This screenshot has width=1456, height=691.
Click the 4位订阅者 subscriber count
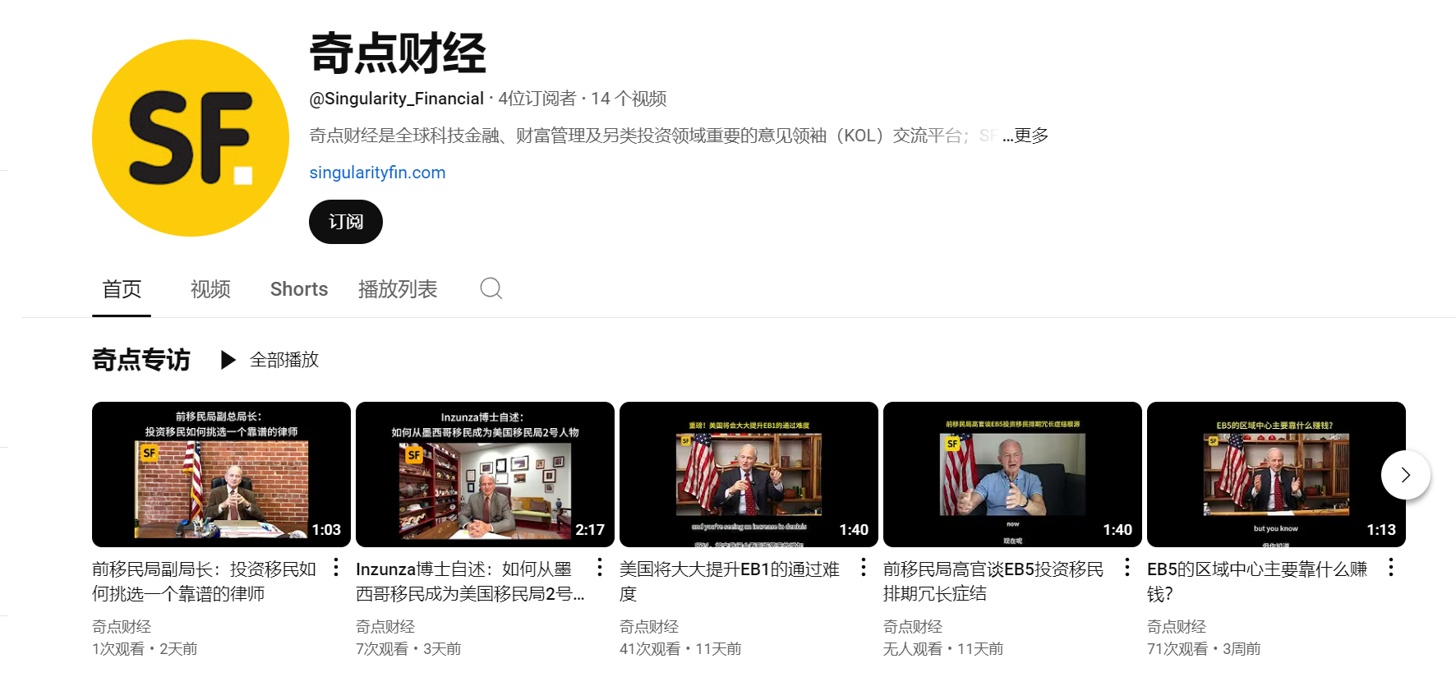pyautogui.click(x=537, y=99)
